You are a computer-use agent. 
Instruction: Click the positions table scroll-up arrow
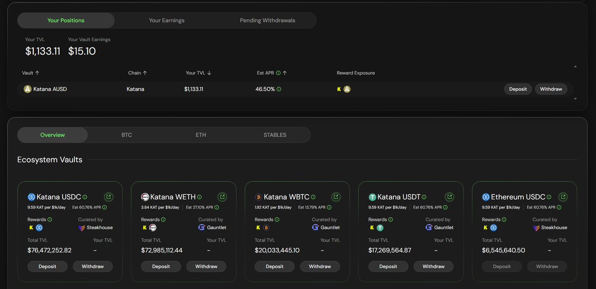click(x=575, y=66)
